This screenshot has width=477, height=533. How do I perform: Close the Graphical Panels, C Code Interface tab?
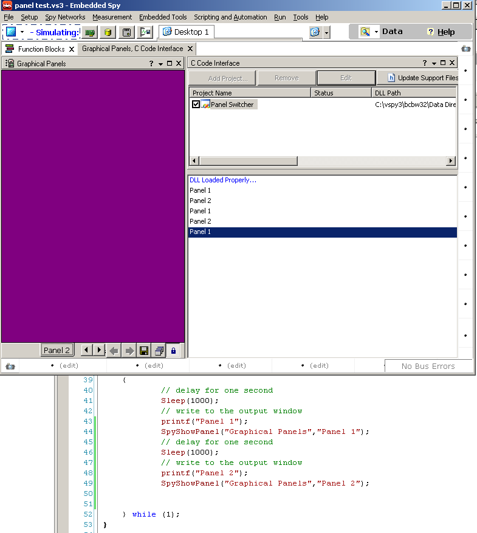click(190, 49)
